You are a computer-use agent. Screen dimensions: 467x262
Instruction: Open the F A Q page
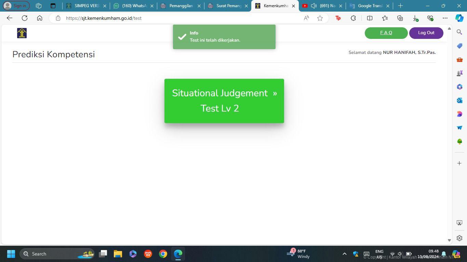pyautogui.click(x=386, y=33)
